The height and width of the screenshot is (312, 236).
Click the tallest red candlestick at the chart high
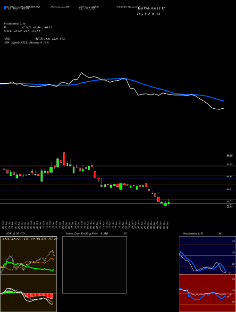point(64,159)
